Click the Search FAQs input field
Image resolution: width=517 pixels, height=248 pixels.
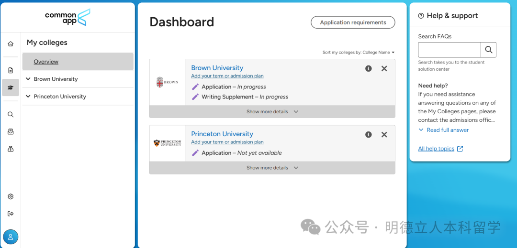click(x=449, y=50)
